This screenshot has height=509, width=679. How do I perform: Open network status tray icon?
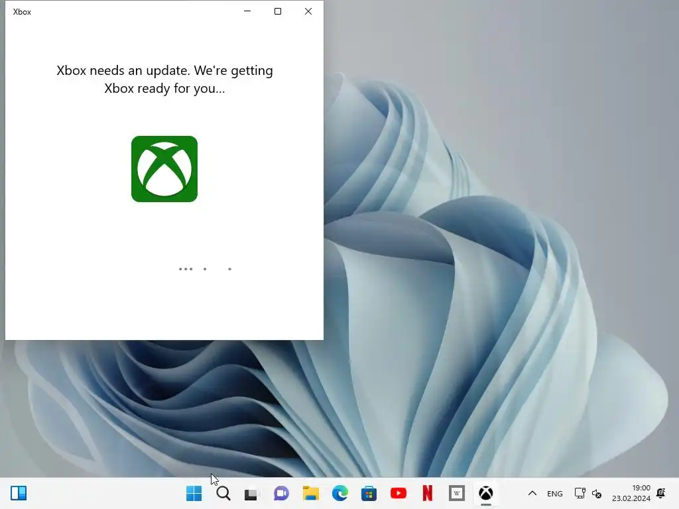pos(580,493)
